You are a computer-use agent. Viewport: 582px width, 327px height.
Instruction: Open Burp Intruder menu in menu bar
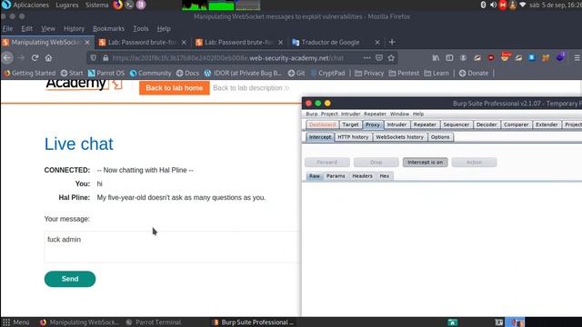click(350, 114)
